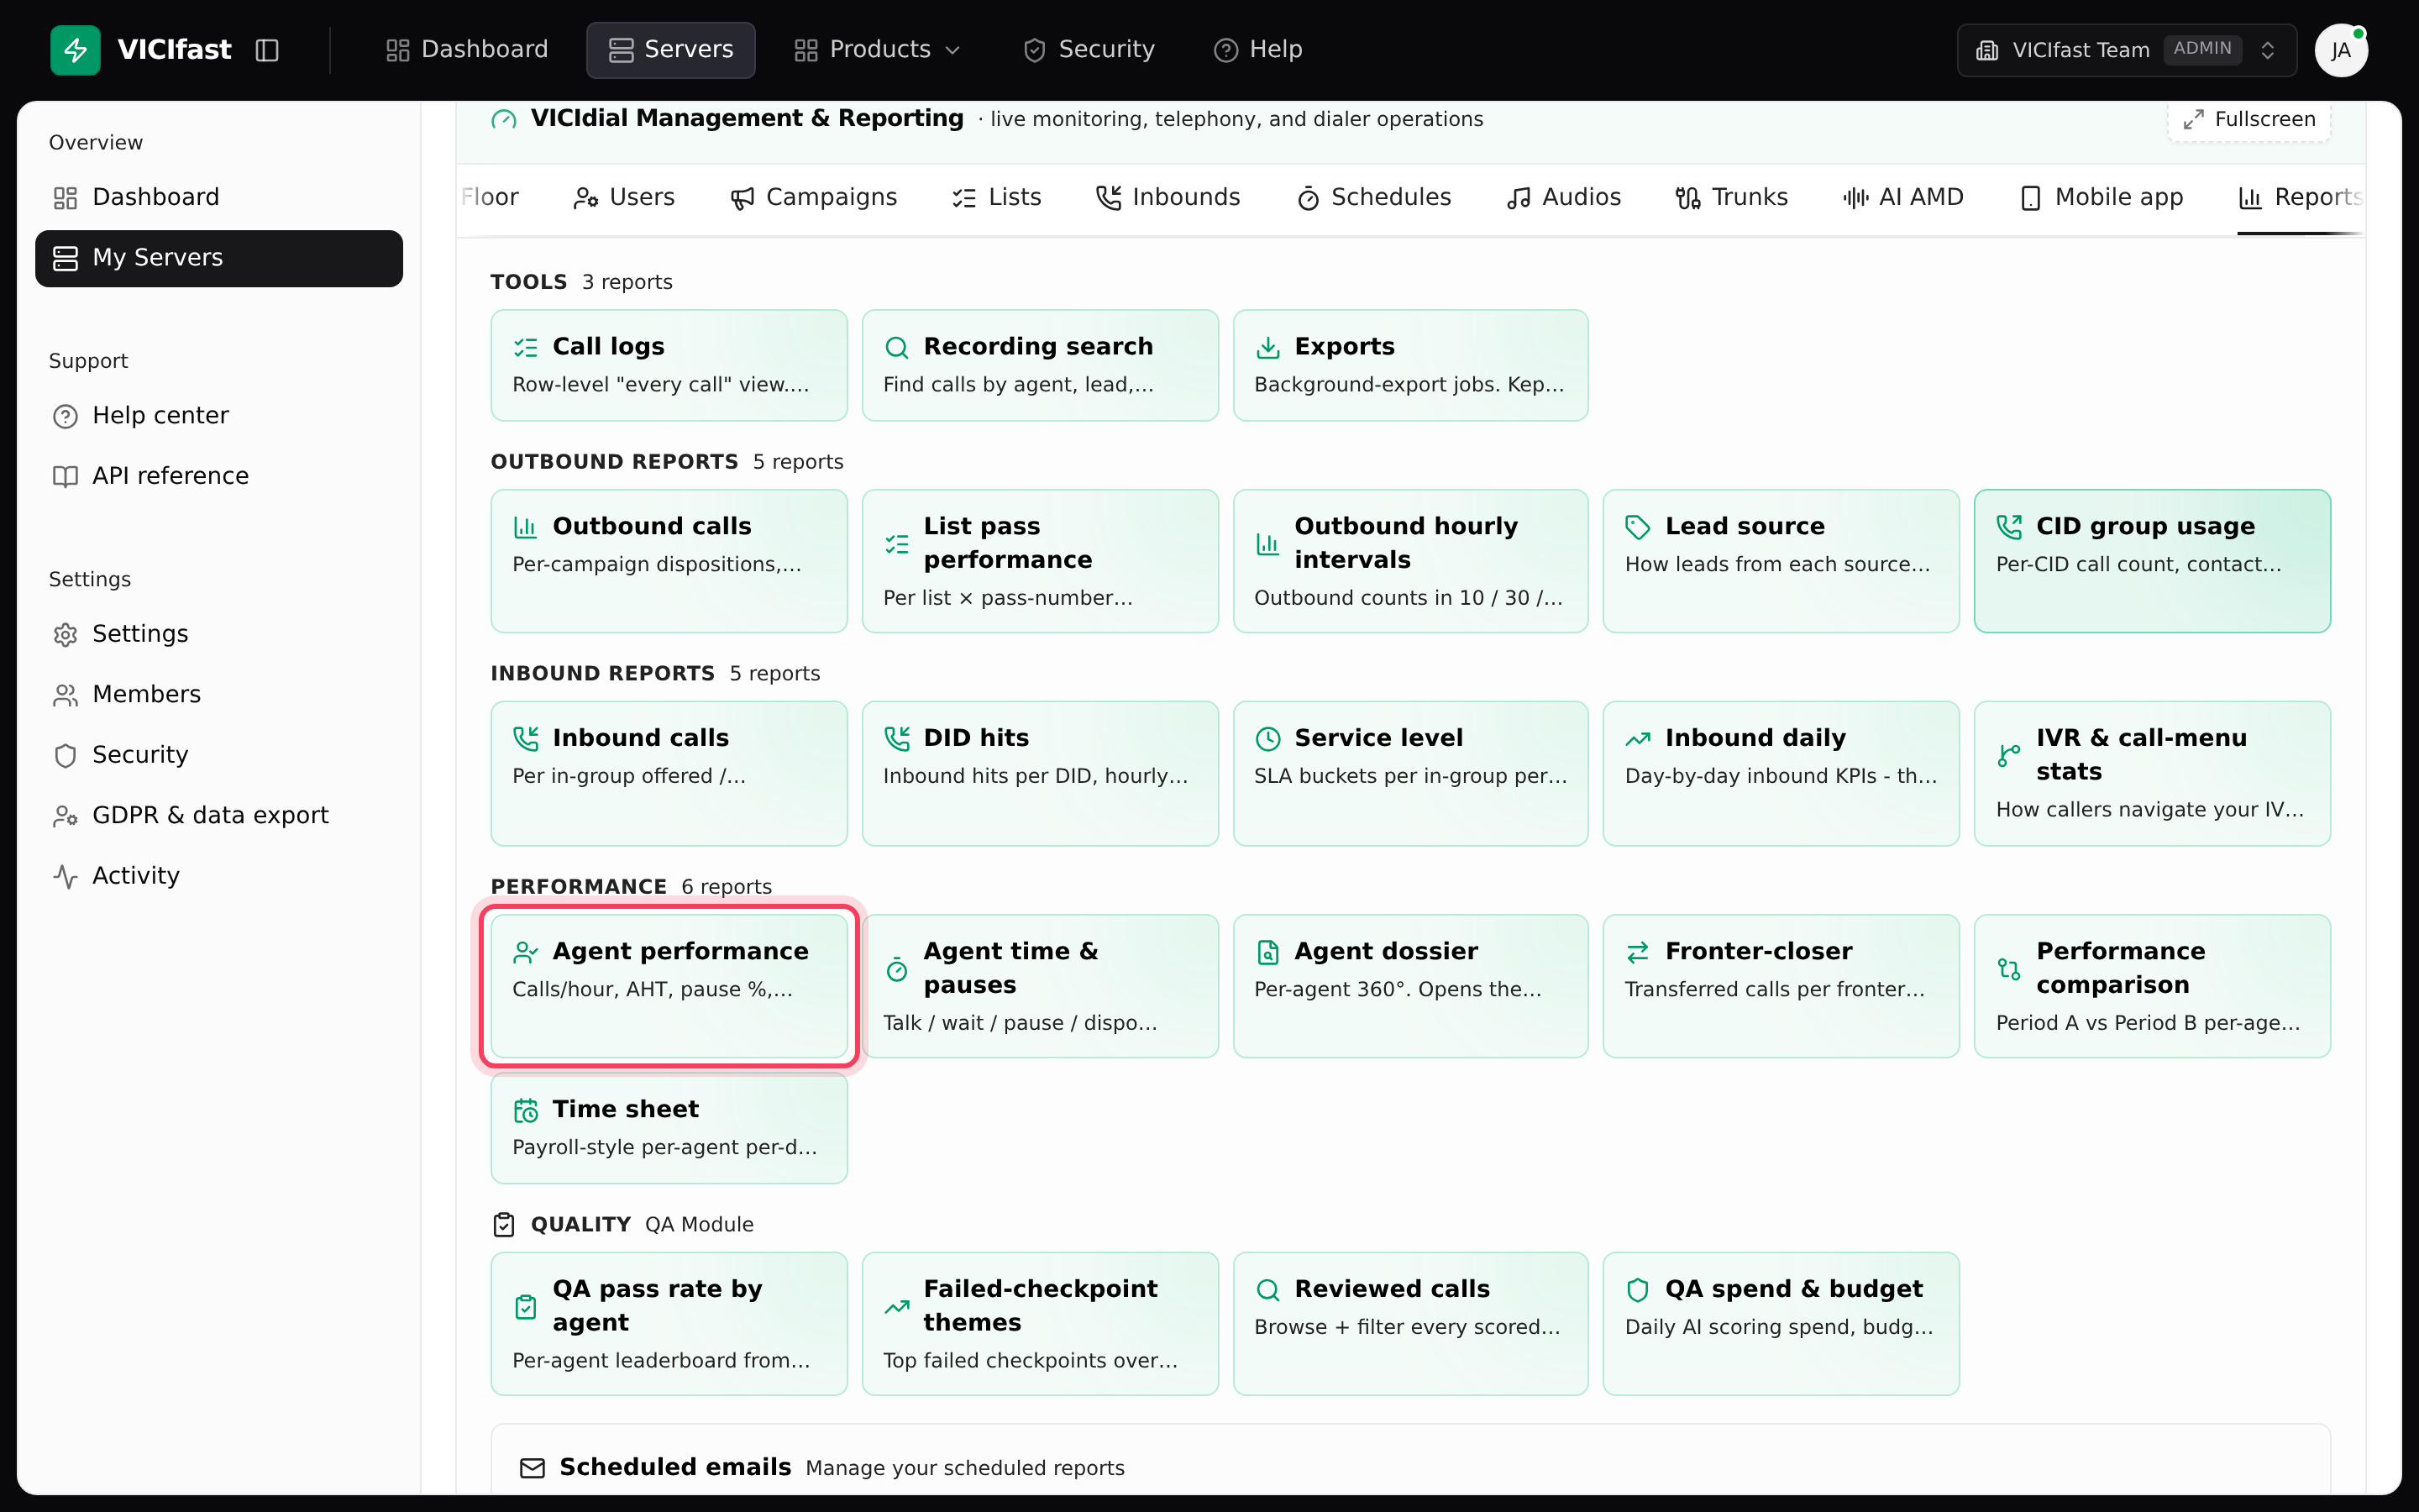Toggle the sidebar collapse icon
Viewport: 2419px width, 1512px height.
click(x=267, y=50)
